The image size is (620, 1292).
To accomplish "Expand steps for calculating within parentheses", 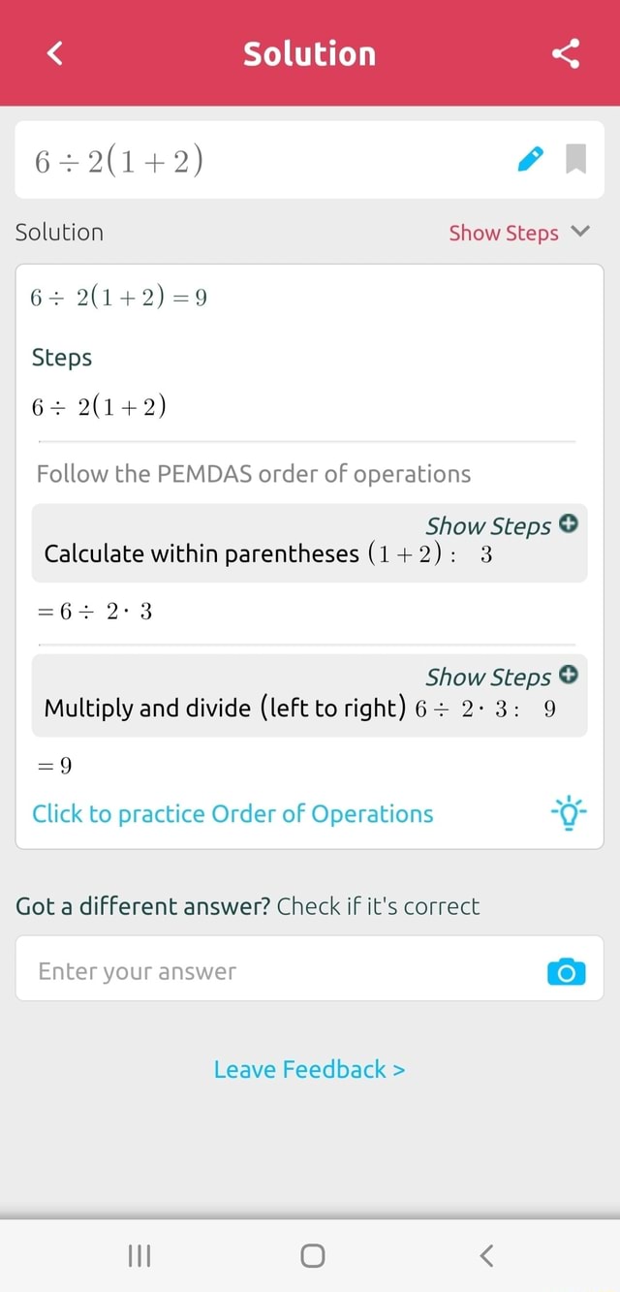I will coord(569,523).
